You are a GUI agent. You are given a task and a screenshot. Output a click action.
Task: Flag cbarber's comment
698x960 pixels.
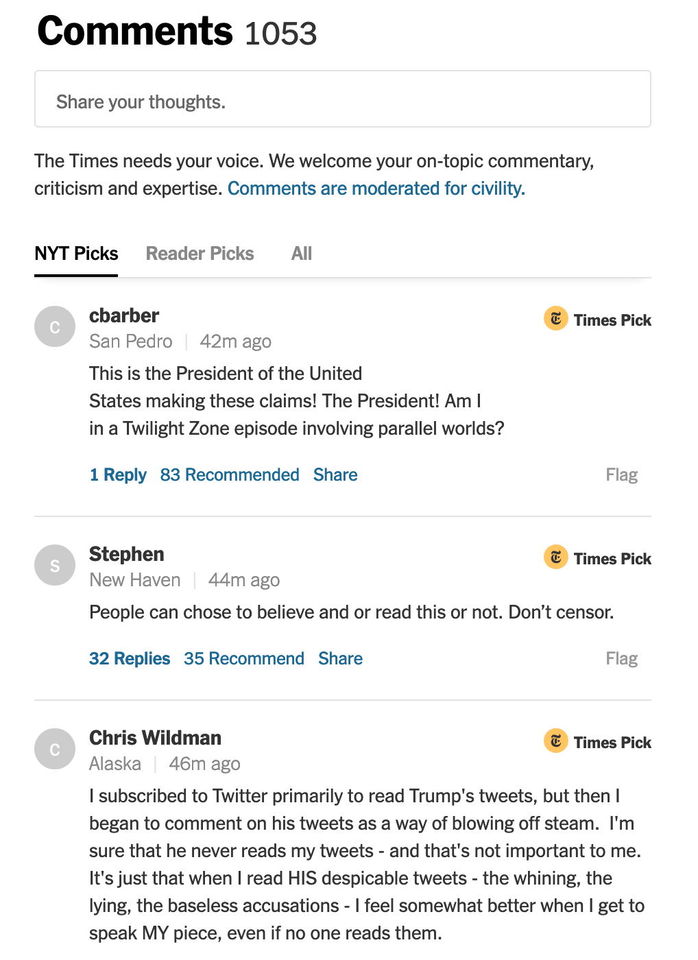(621, 475)
